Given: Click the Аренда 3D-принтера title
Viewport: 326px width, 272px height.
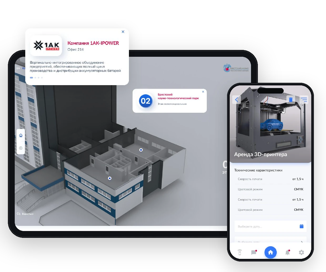Looking at the screenshot, I should coord(260,154).
